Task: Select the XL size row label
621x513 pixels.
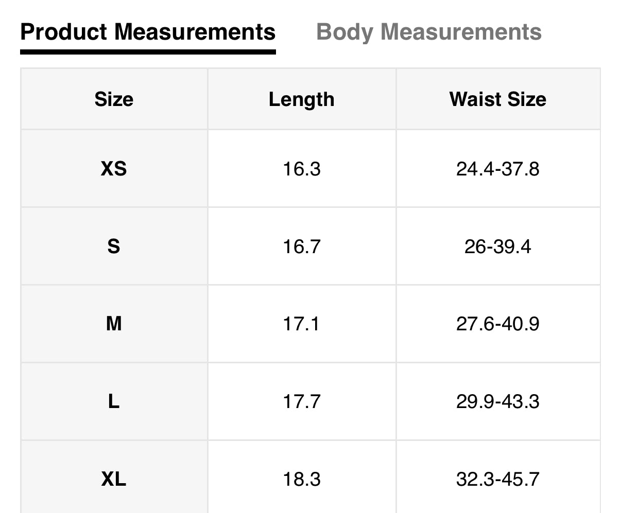Action: point(114,479)
